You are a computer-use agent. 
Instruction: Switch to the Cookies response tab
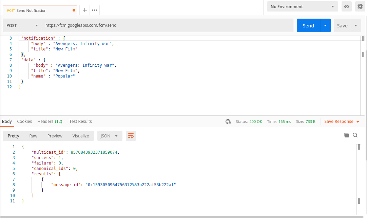point(24,121)
